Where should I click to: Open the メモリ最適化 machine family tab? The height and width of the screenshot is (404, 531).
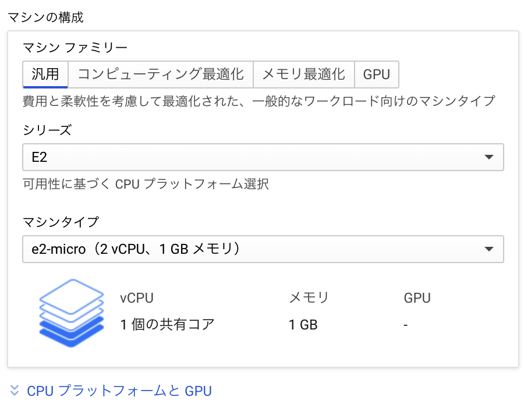303,74
